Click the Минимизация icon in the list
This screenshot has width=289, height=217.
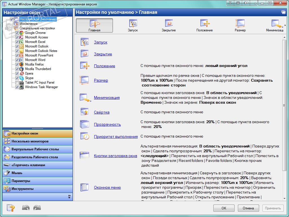click(85, 97)
